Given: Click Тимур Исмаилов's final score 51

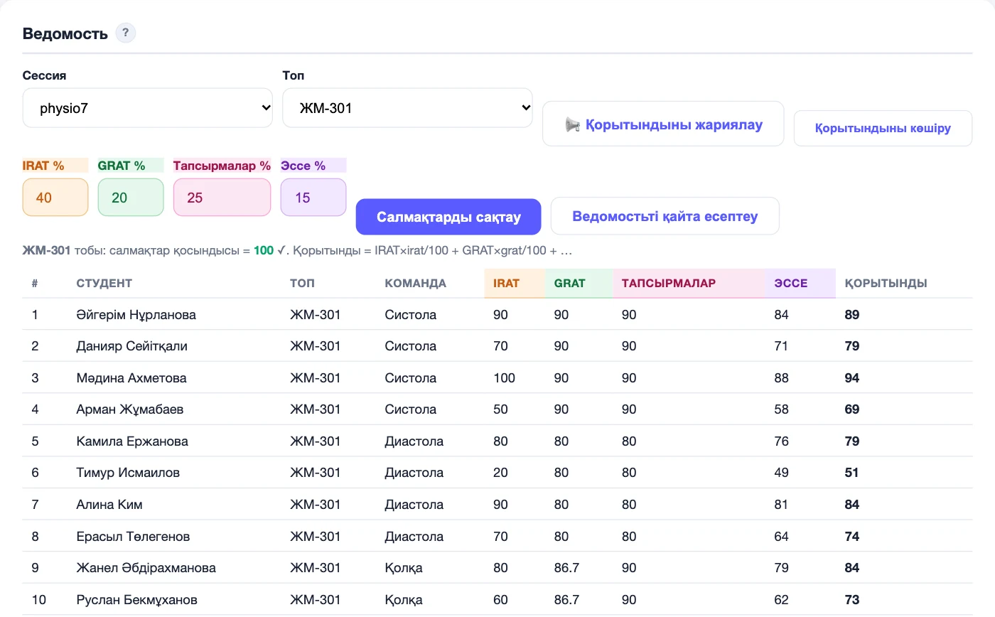Looking at the screenshot, I should click(852, 473).
